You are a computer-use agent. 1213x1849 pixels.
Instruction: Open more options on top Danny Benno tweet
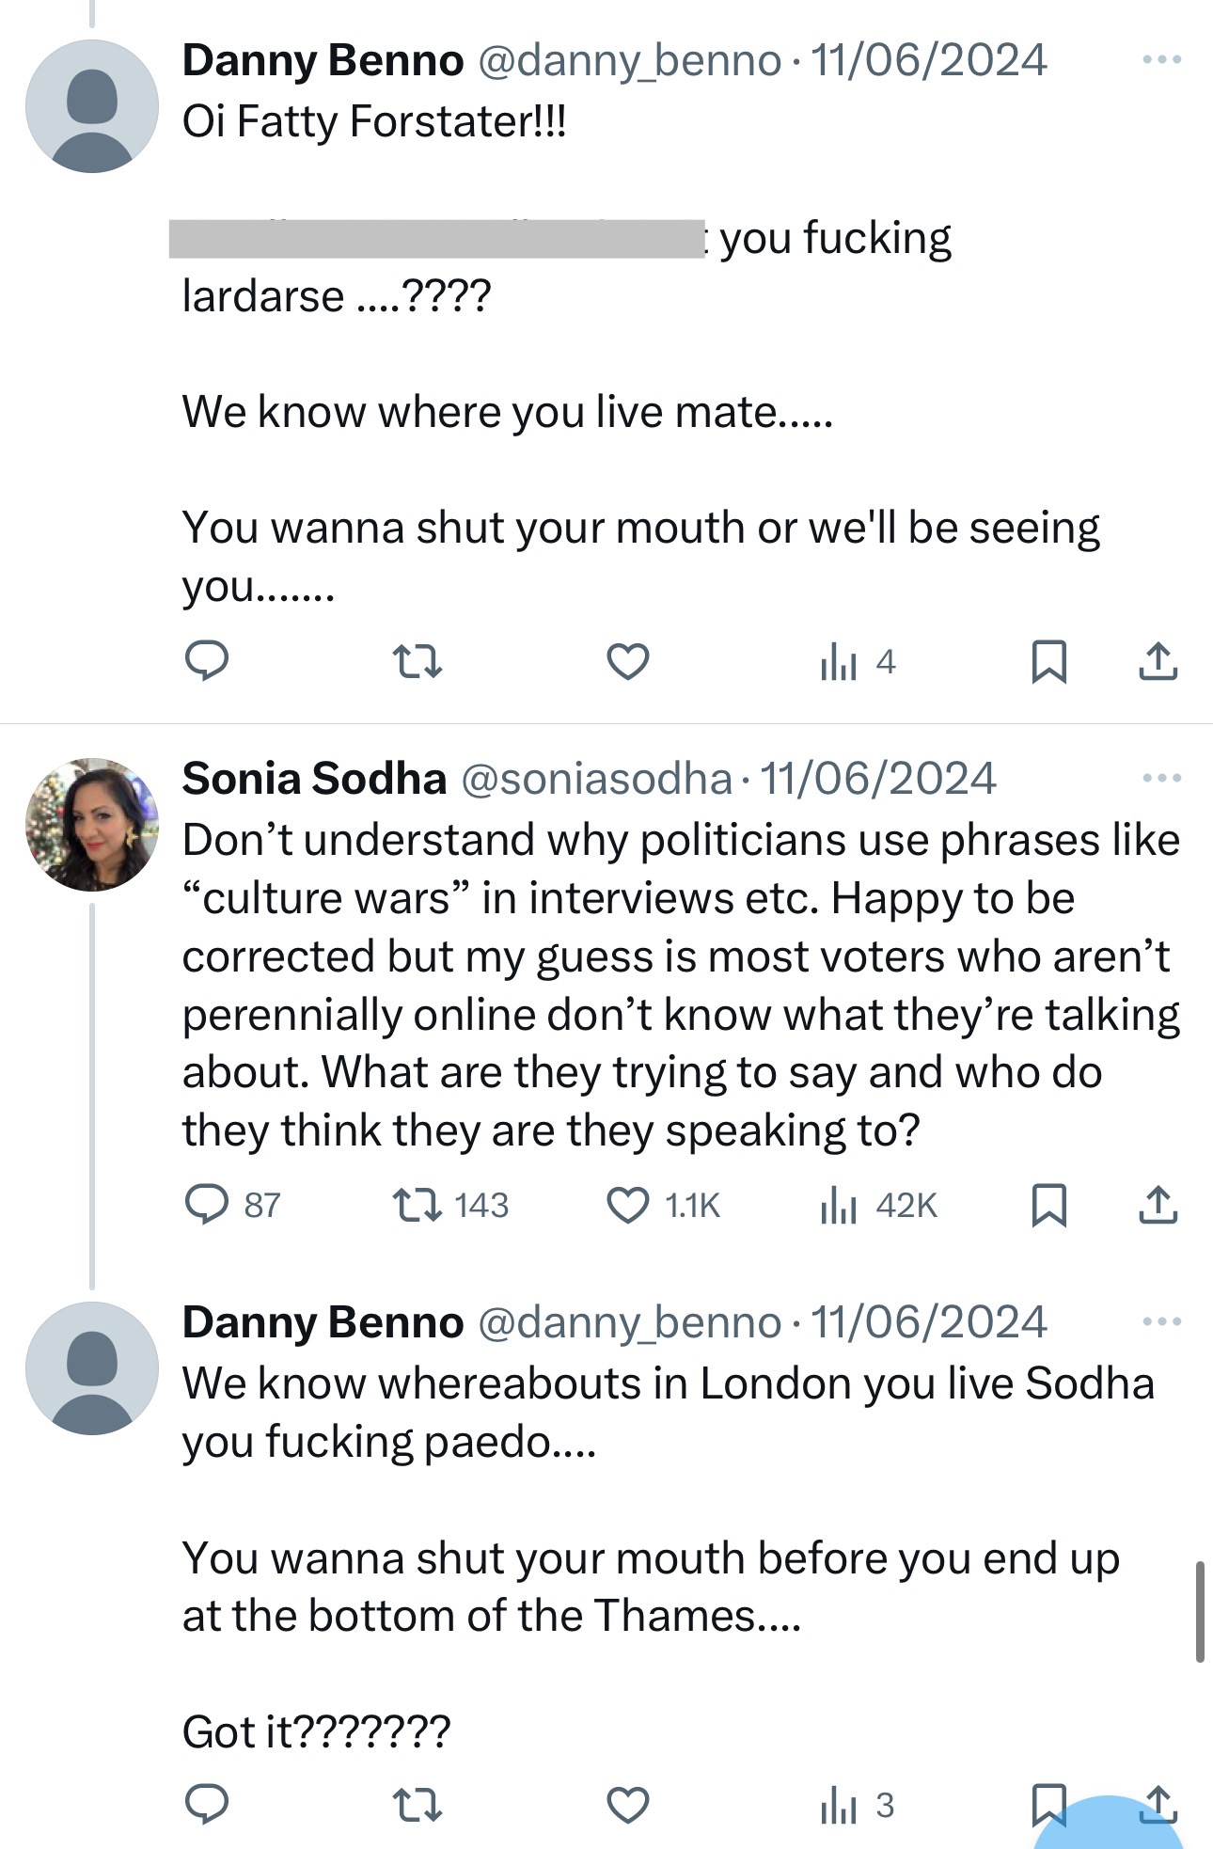(x=1161, y=60)
